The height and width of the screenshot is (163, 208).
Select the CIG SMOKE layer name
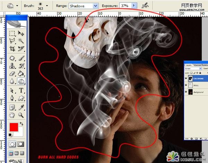(x=198, y=79)
